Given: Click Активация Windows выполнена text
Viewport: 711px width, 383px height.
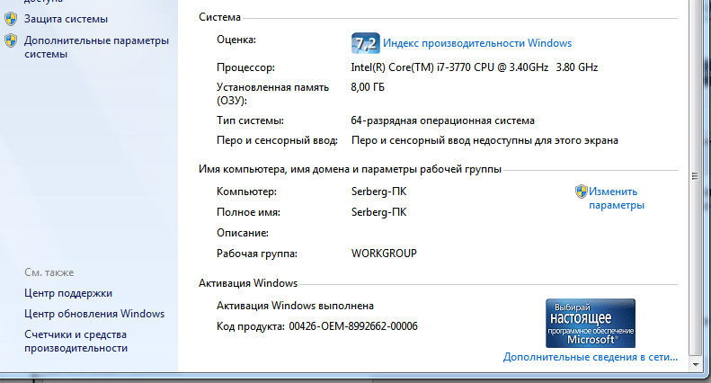Looking at the screenshot, I should [295, 306].
